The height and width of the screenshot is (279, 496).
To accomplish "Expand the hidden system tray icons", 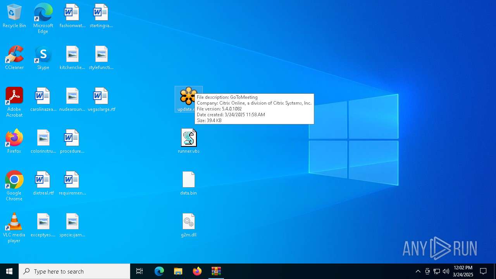I will pyautogui.click(x=418, y=271).
